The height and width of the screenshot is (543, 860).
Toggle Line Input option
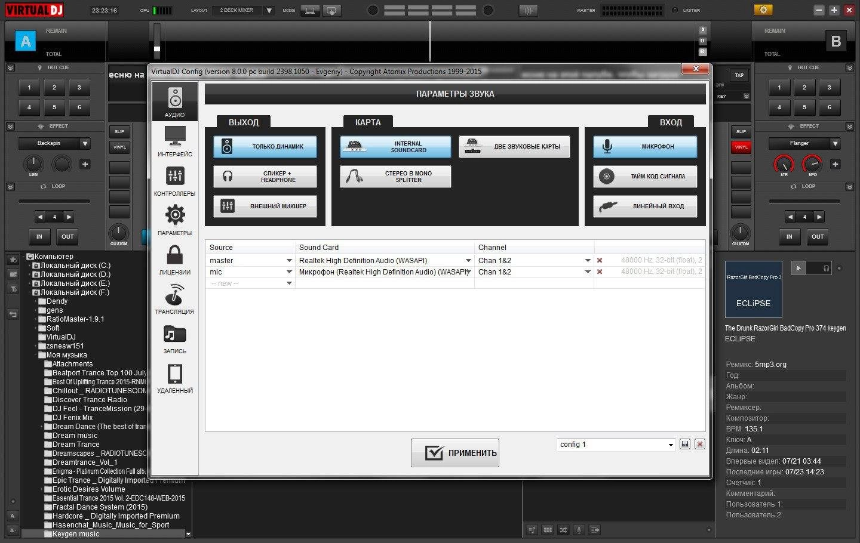click(645, 206)
